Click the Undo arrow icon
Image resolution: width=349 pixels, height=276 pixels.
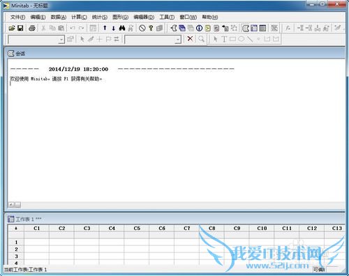tap(73, 28)
